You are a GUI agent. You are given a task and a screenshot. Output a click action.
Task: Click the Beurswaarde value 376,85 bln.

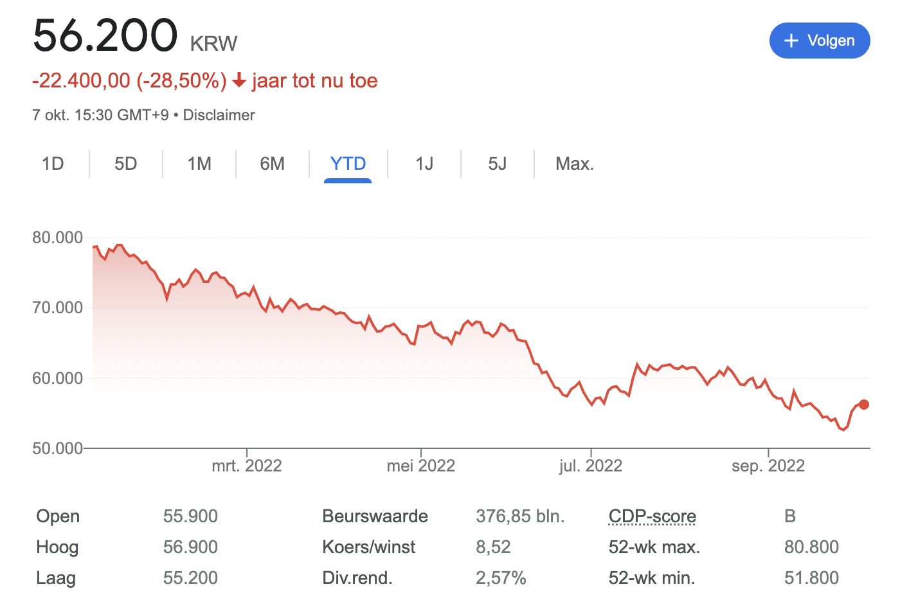click(520, 516)
